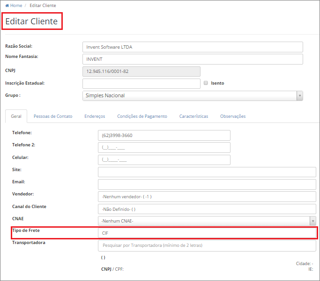Click the Email input field
This screenshot has height=281, width=320.
[207, 185]
